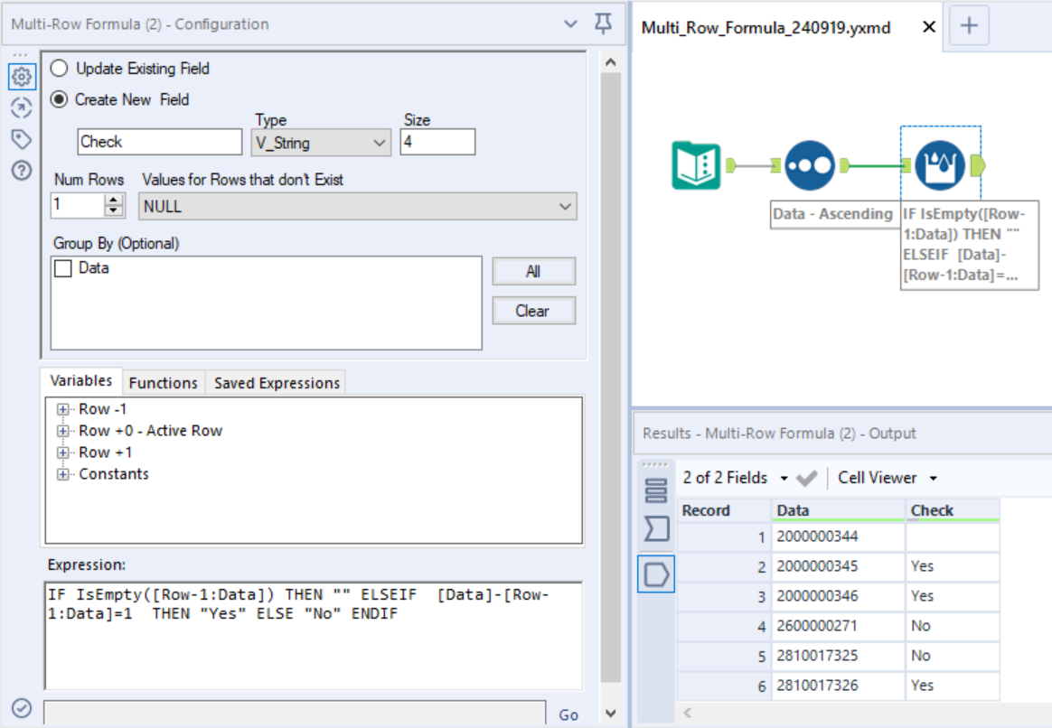Screen dimensions: 1052x728
Task: Click the Clear button for Group By
Action: pos(533,310)
